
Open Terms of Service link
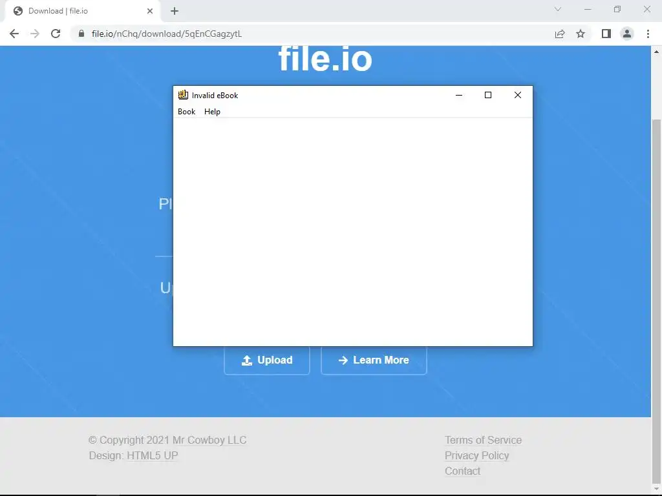(483, 440)
